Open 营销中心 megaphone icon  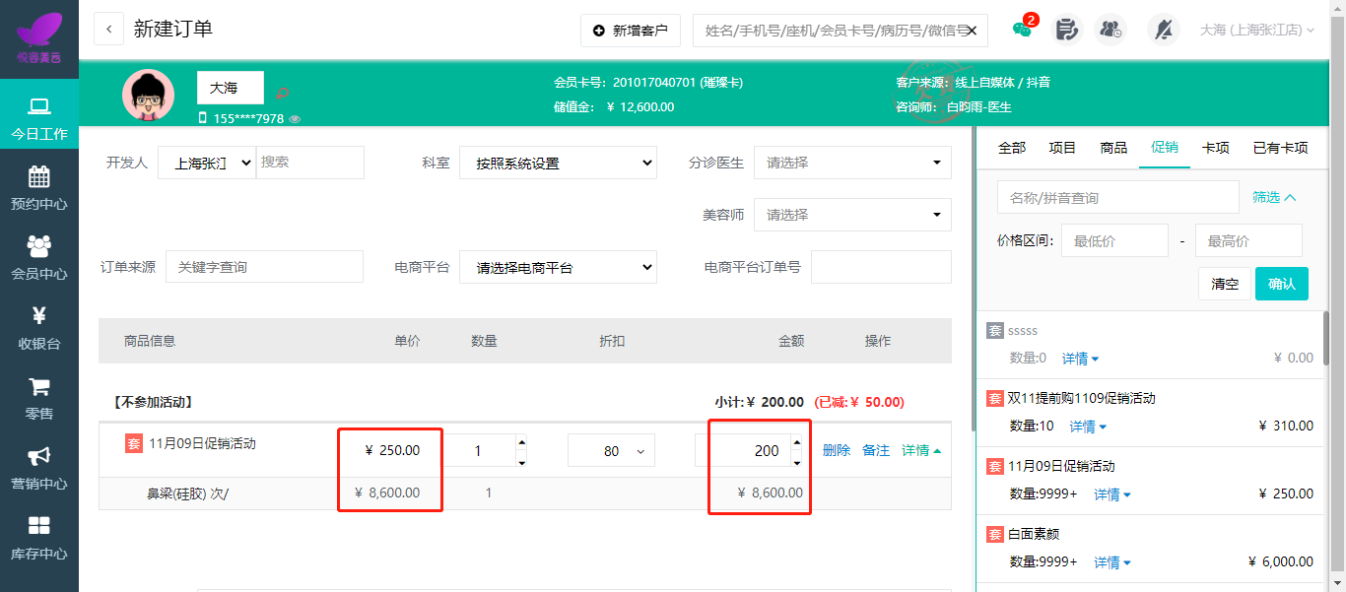pos(39,456)
